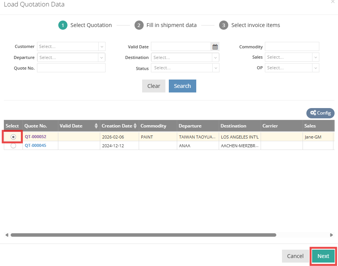Select radio button for QT-000052
This screenshot has width=338, height=266.
[13, 137]
